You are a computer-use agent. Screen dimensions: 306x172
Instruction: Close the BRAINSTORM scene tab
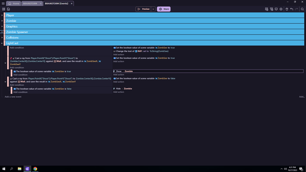tap(41, 4)
